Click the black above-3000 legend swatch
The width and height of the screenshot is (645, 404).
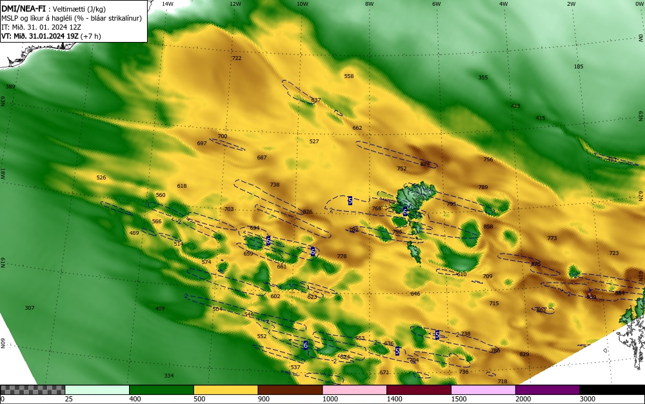(612, 390)
